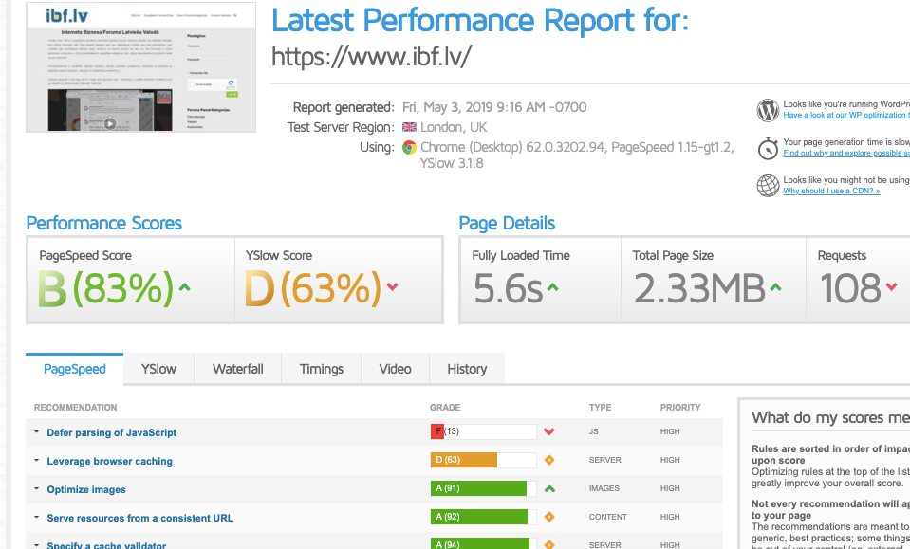
Task: Click orange diamond in Leverage browser caching row
Action: point(548,461)
